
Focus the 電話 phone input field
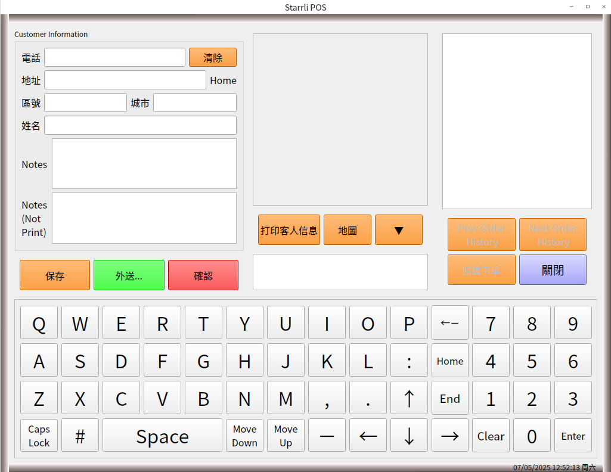(x=114, y=57)
